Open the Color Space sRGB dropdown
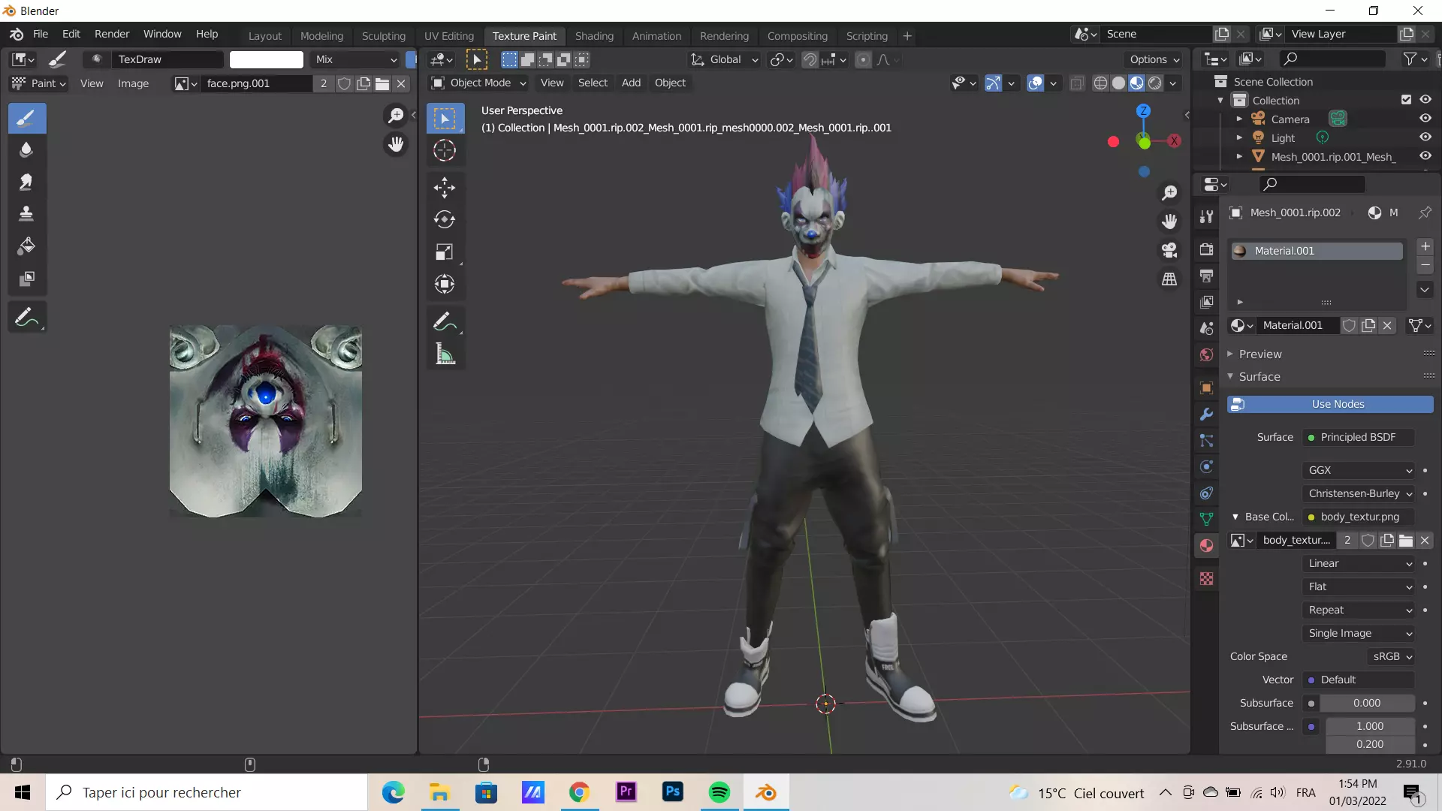 coord(1392,656)
